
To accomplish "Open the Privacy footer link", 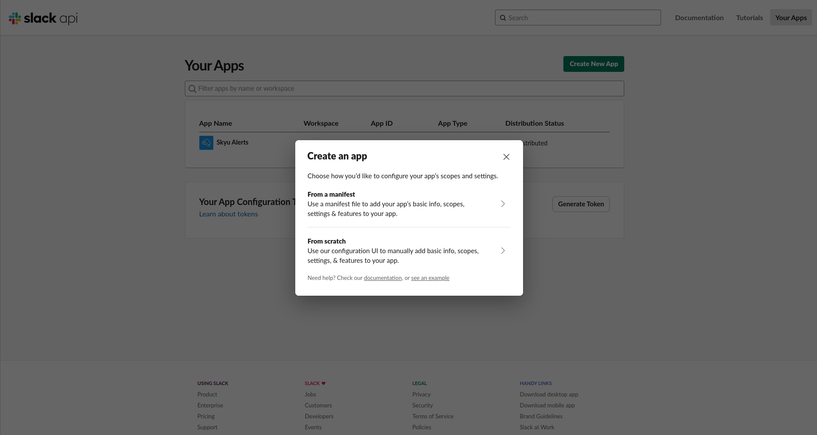I will pos(421,394).
